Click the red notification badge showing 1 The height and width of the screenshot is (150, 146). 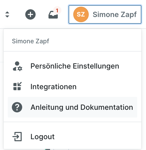click(57, 10)
